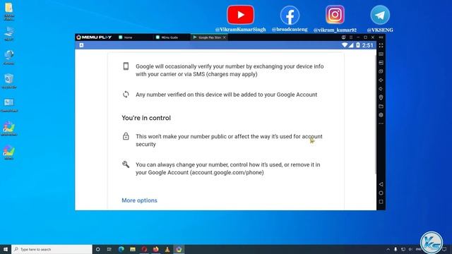452x254 pixels.
Task: Tap the Android recent apps square button
Action: (x=381, y=202)
